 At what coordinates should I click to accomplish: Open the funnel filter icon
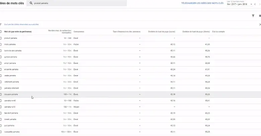click(253, 16)
